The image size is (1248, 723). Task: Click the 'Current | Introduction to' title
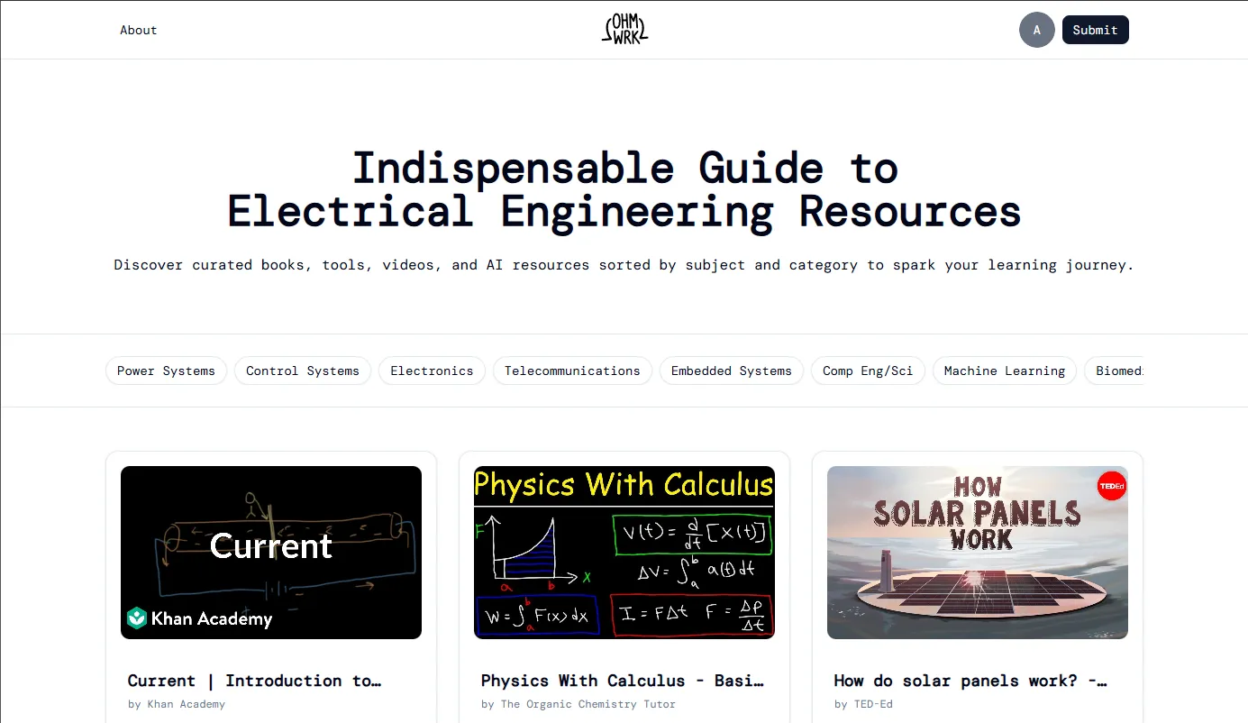(254, 681)
